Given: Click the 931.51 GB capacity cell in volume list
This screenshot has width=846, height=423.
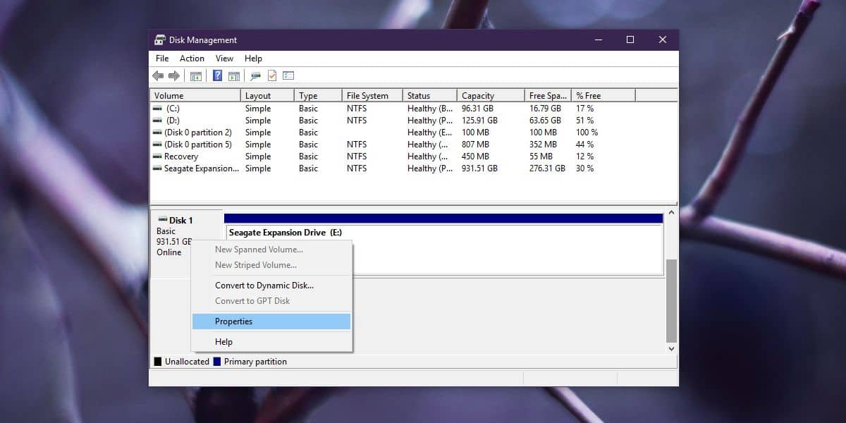Looking at the screenshot, I should point(480,168).
